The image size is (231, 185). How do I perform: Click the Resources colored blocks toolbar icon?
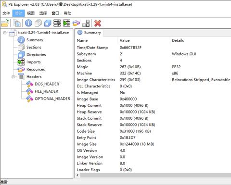pos(76,23)
